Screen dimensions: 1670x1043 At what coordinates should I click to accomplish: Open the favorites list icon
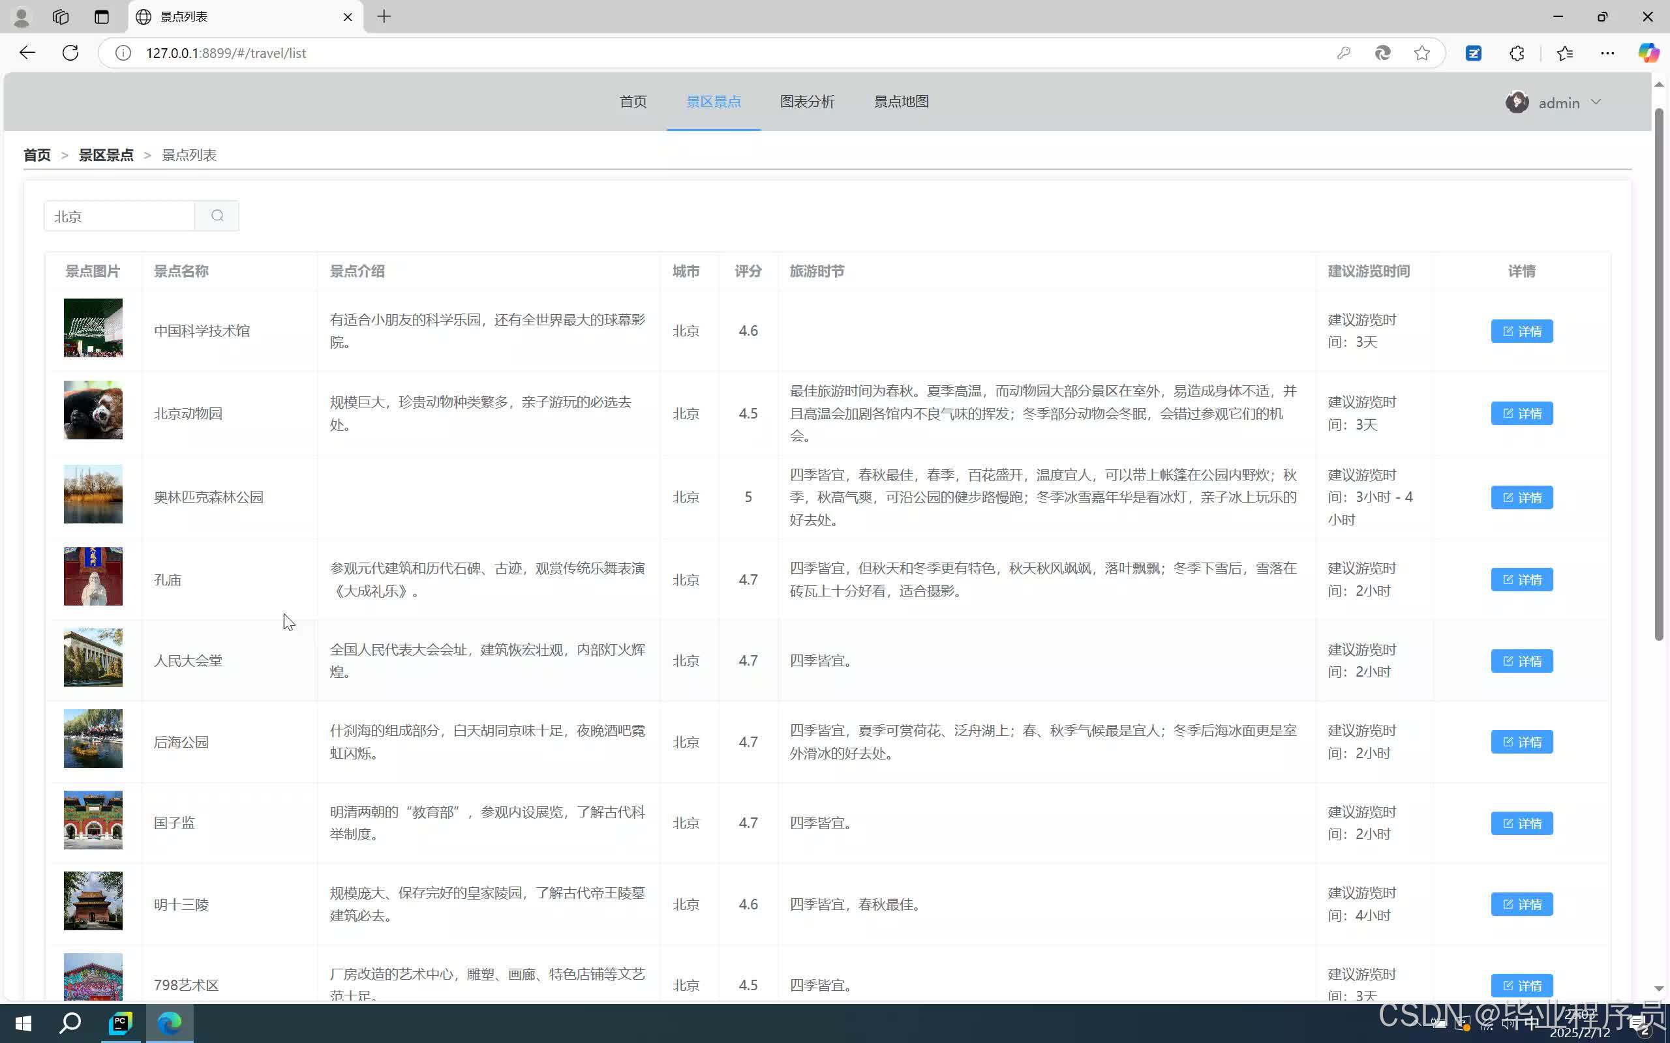pyautogui.click(x=1564, y=53)
